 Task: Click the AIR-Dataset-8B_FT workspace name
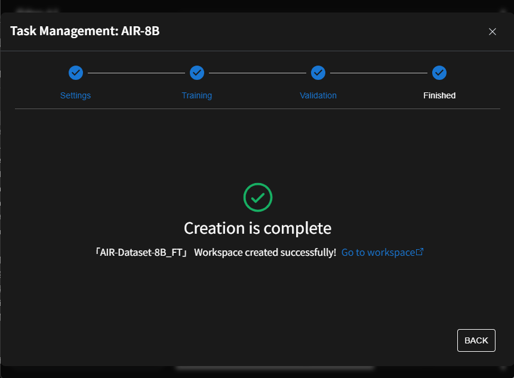(141, 252)
